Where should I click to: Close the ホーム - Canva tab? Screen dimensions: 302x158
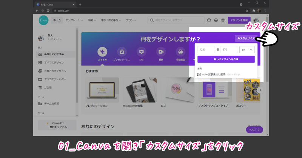(x=74, y=5)
